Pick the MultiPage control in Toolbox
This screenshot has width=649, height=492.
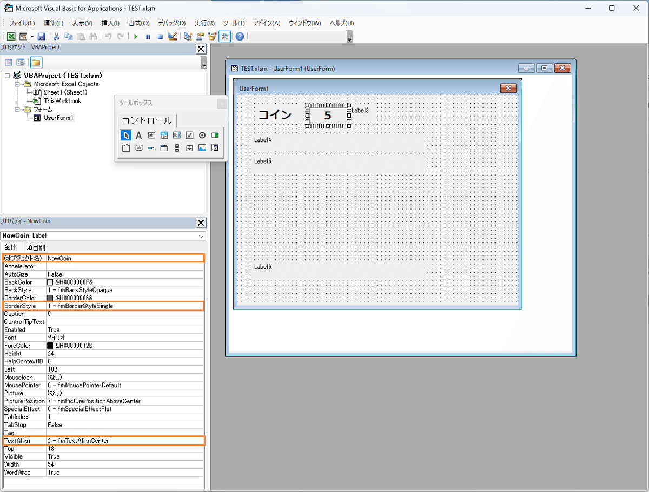(x=164, y=148)
